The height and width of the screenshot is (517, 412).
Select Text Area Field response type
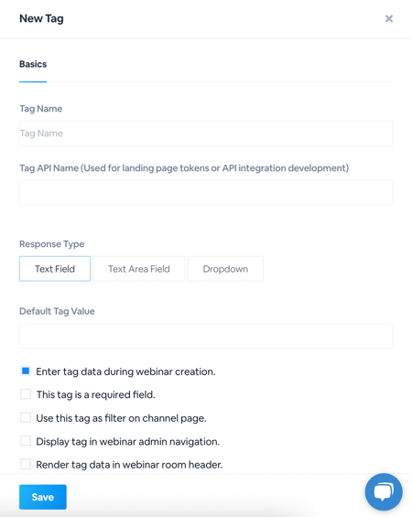[139, 269]
